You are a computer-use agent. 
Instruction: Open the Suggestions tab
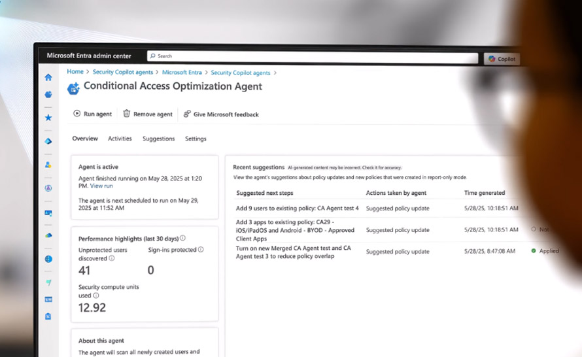(158, 139)
